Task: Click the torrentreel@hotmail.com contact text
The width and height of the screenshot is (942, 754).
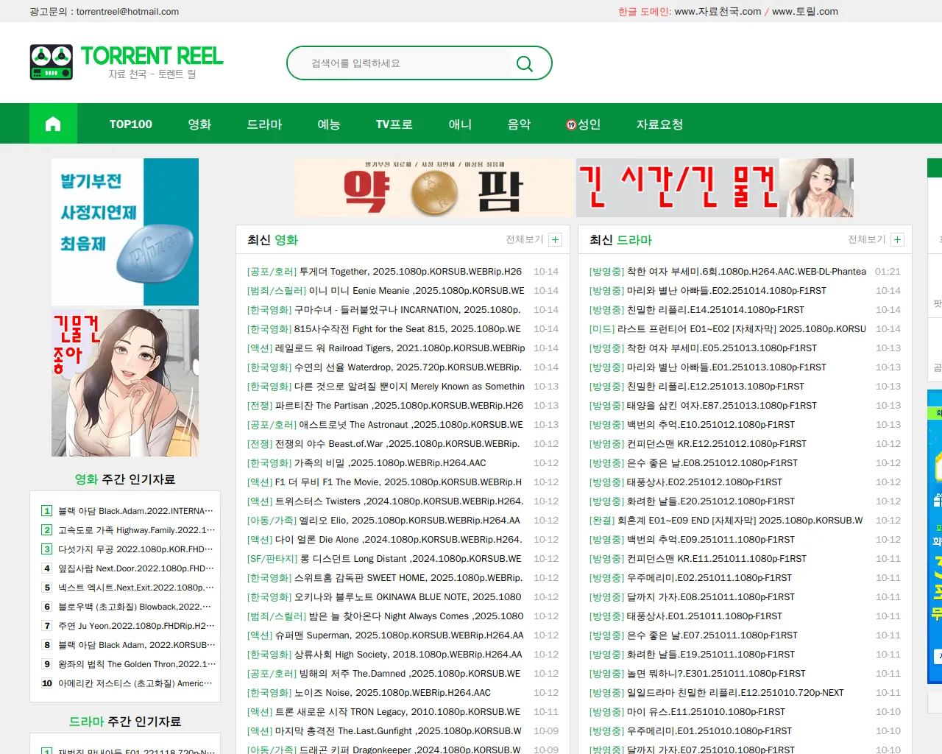Action: tap(127, 12)
